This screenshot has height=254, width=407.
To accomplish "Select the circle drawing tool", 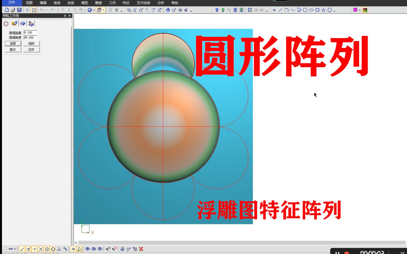I will click(x=305, y=10).
